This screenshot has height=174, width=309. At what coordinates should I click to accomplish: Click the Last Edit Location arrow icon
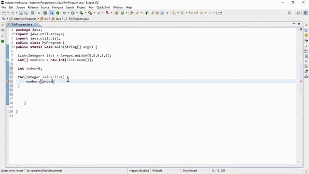click(x=191, y=13)
